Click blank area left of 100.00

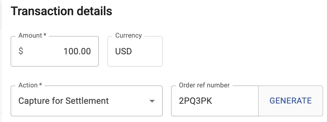click(43, 51)
